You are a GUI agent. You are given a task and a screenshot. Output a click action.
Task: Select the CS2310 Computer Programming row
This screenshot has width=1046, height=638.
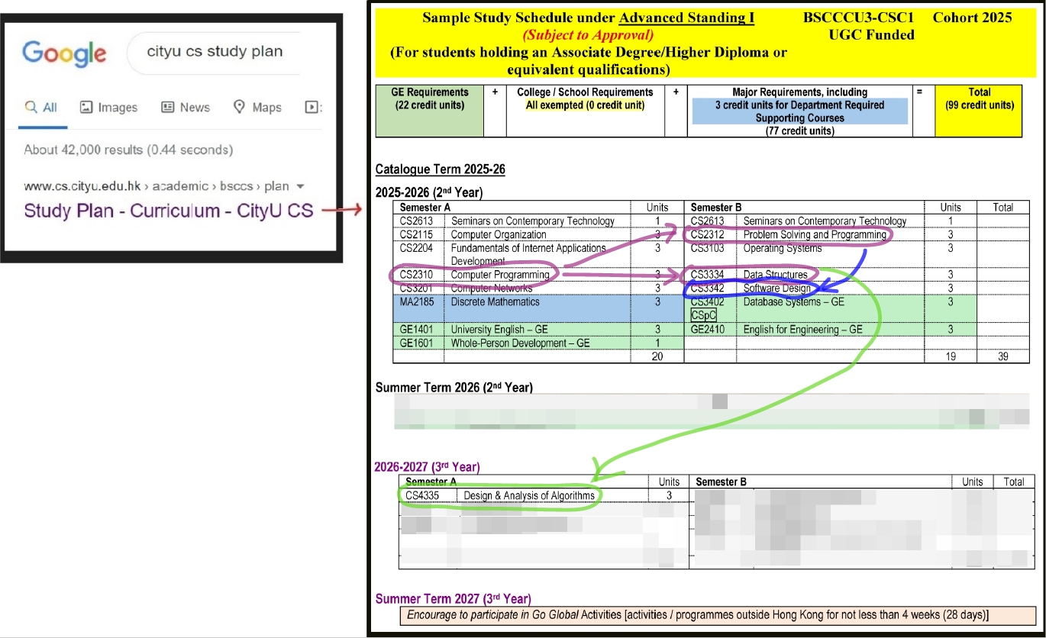point(473,275)
